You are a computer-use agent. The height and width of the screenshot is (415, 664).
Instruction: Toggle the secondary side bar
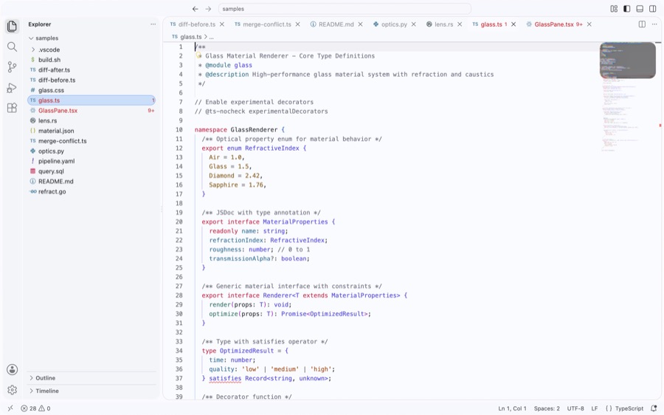(x=653, y=8)
